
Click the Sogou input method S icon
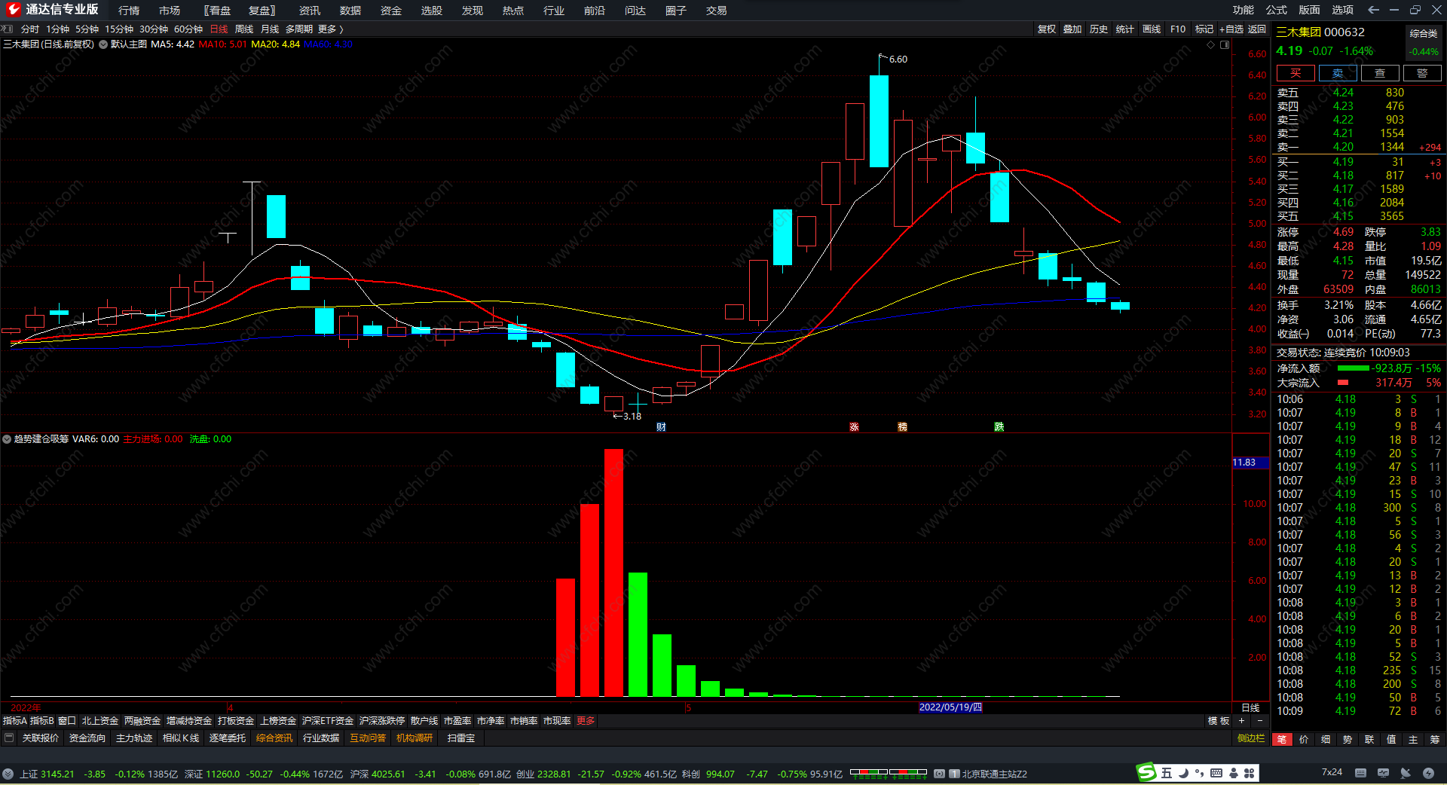pyautogui.click(x=1146, y=772)
